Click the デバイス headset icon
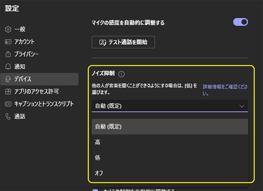The image size is (263, 191). coord(8,79)
